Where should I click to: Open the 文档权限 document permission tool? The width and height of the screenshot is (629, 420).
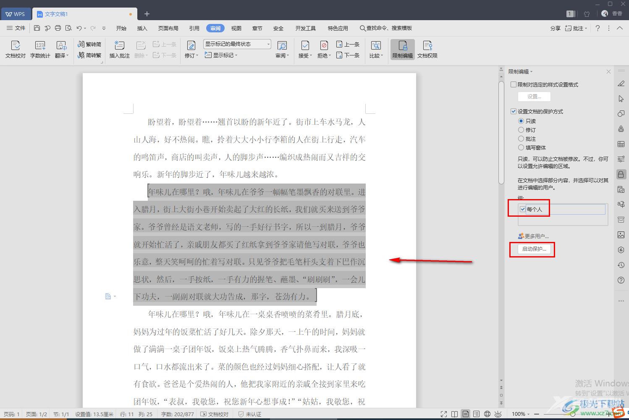427,50
